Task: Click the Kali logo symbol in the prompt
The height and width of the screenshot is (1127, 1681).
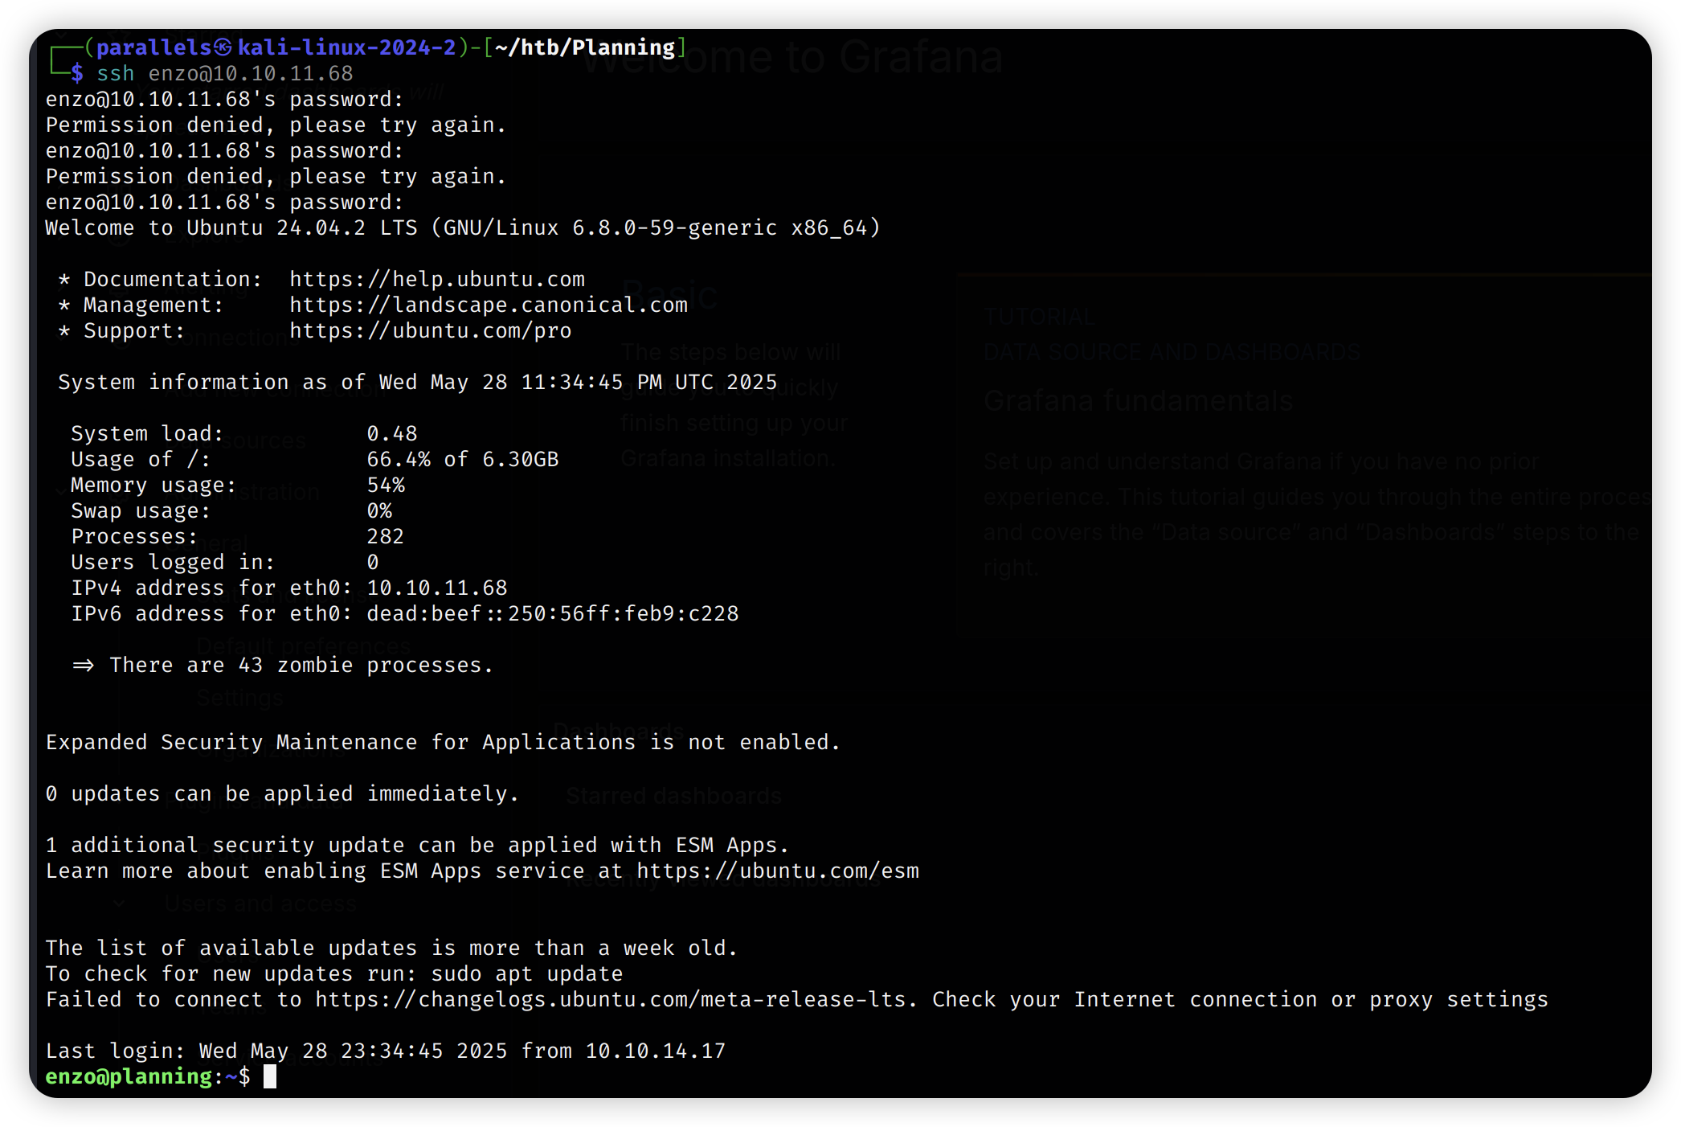Action: tap(223, 48)
